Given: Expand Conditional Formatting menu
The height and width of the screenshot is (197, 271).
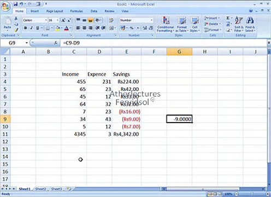Looking at the screenshot, I should [166, 25].
